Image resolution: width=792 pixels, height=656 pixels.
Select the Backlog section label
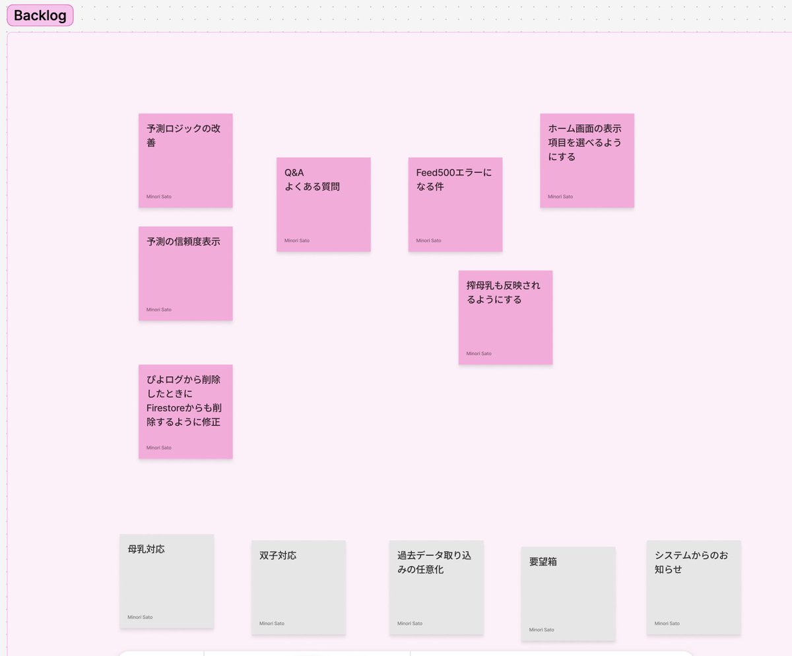(x=40, y=16)
